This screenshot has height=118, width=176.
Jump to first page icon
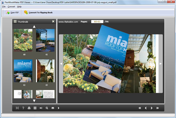tap(140, 108)
